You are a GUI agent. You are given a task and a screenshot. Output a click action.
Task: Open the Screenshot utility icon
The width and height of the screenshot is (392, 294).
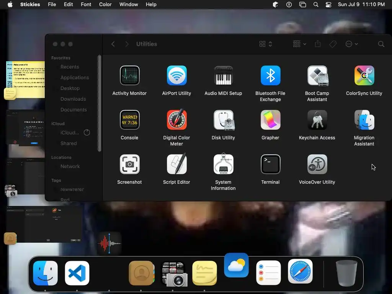(x=129, y=164)
